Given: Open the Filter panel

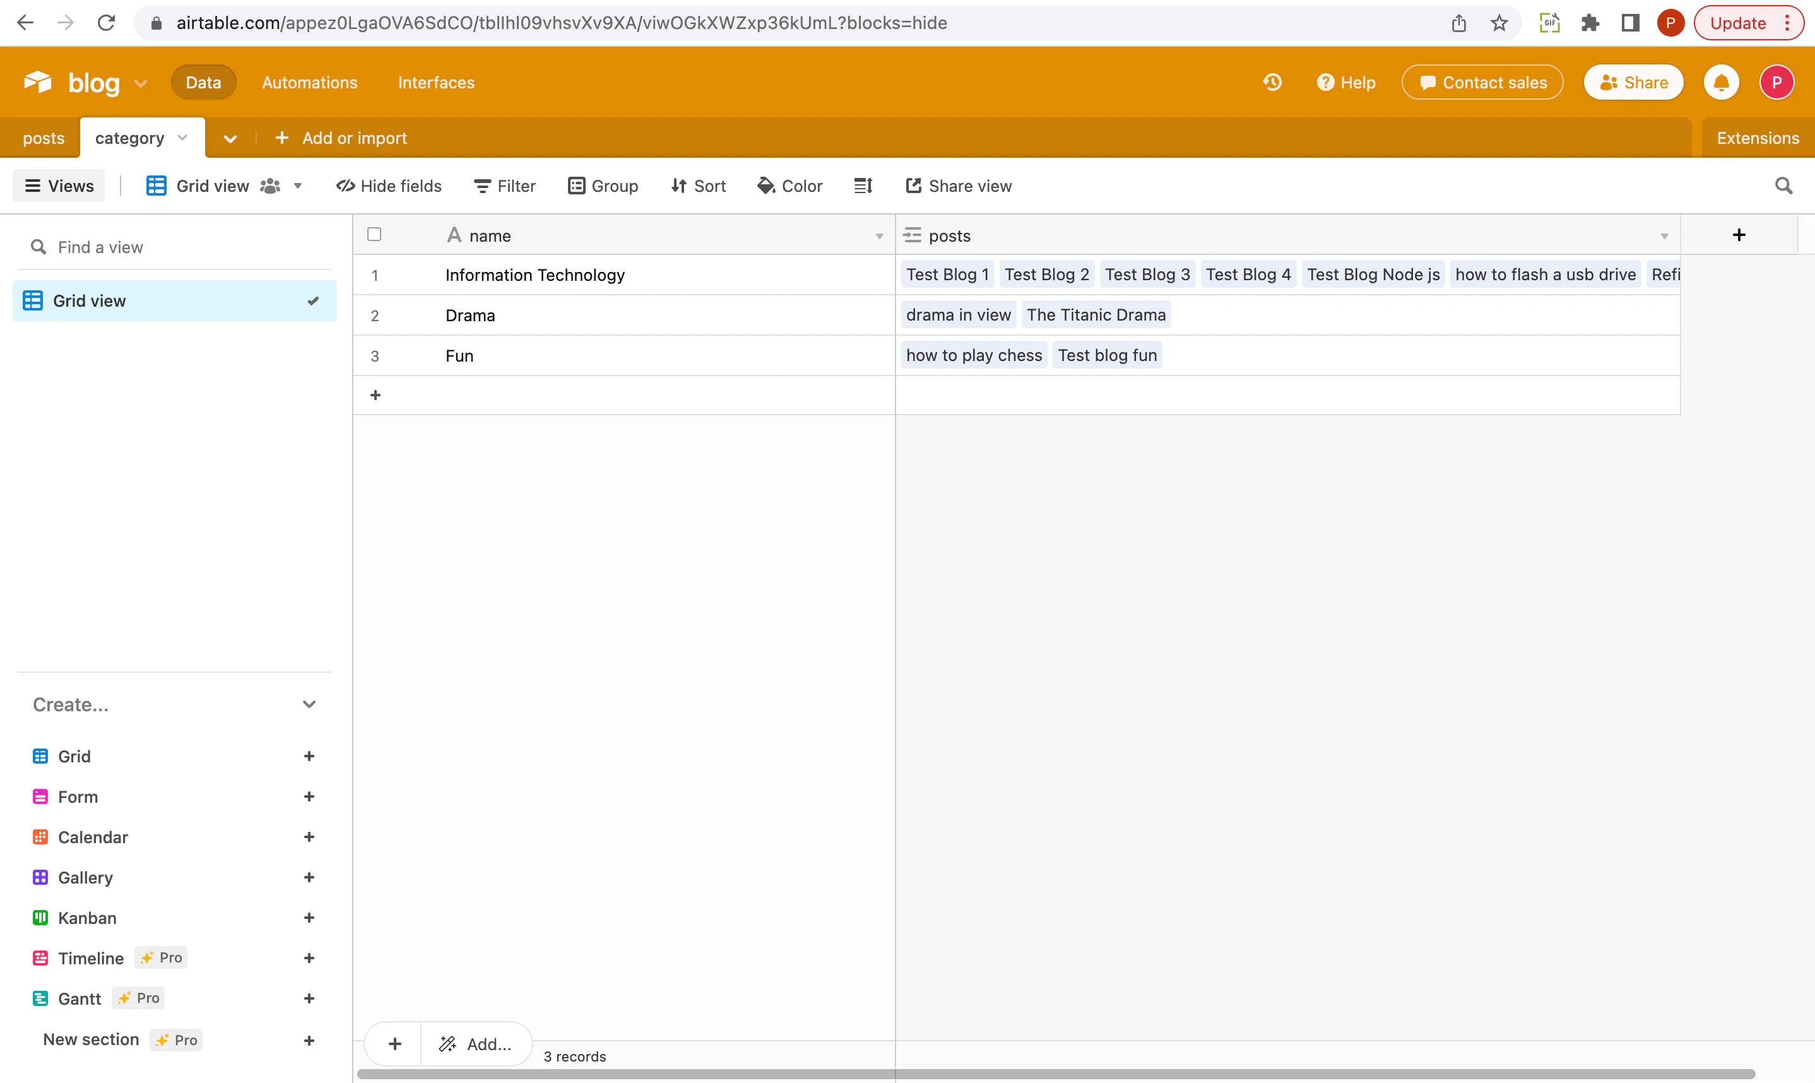Looking at the screenshot, I should pos(504,186).
